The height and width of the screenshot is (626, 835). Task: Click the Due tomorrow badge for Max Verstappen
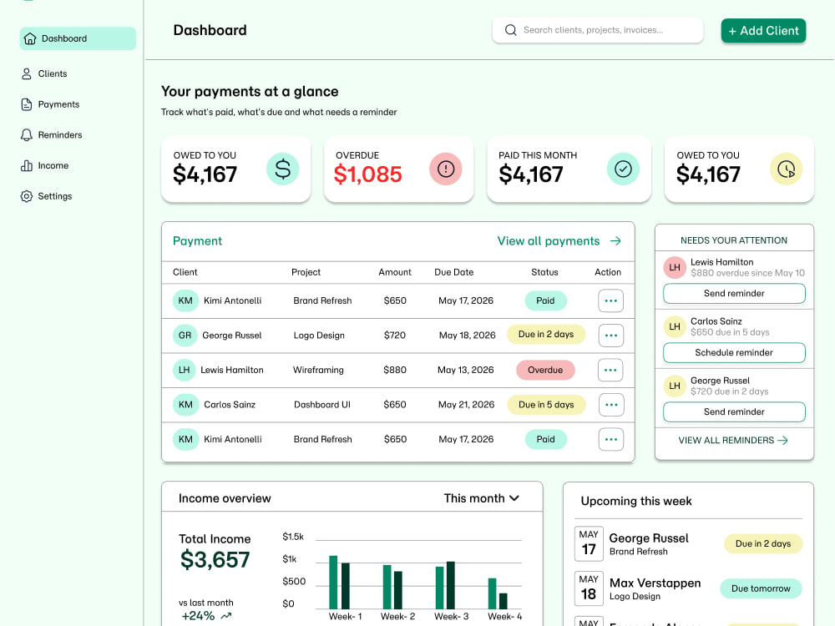pos(761,588)
